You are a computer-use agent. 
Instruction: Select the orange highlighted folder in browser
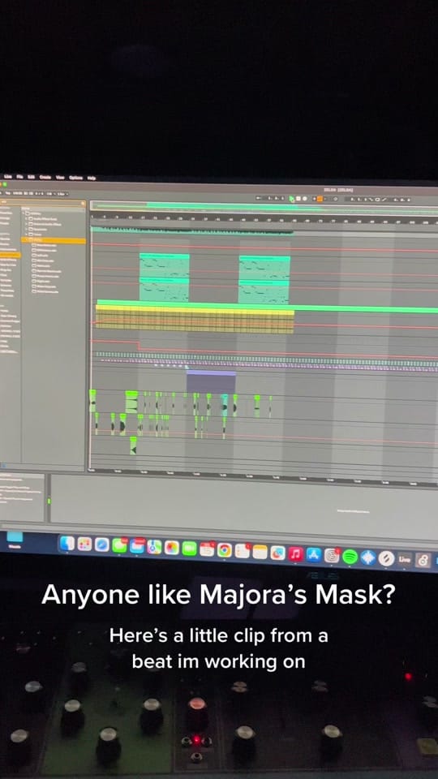(54, 240)
